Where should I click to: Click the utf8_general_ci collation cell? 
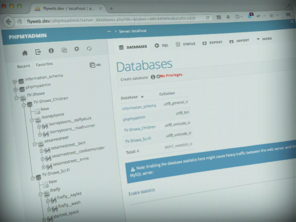pyautogui.click(x=176, y=103)
